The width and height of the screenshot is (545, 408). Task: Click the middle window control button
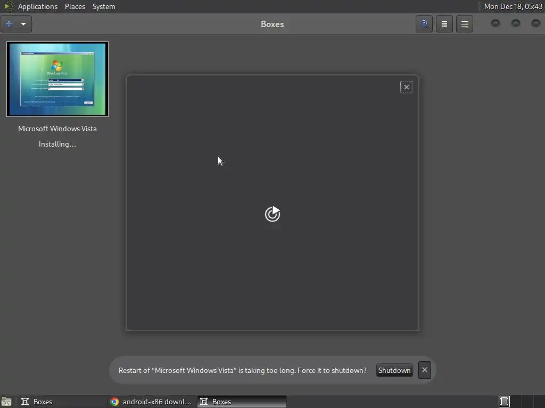515,23
